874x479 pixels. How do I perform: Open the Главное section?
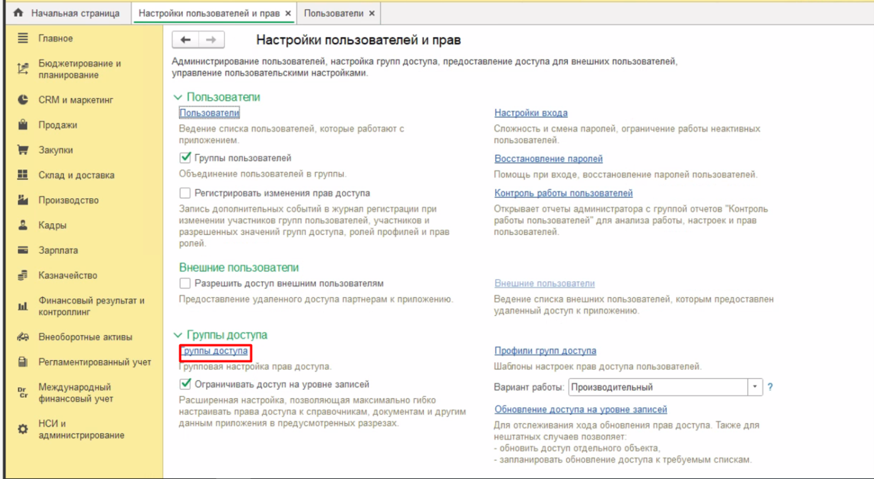pyautogui.click(x=56, y=38)
